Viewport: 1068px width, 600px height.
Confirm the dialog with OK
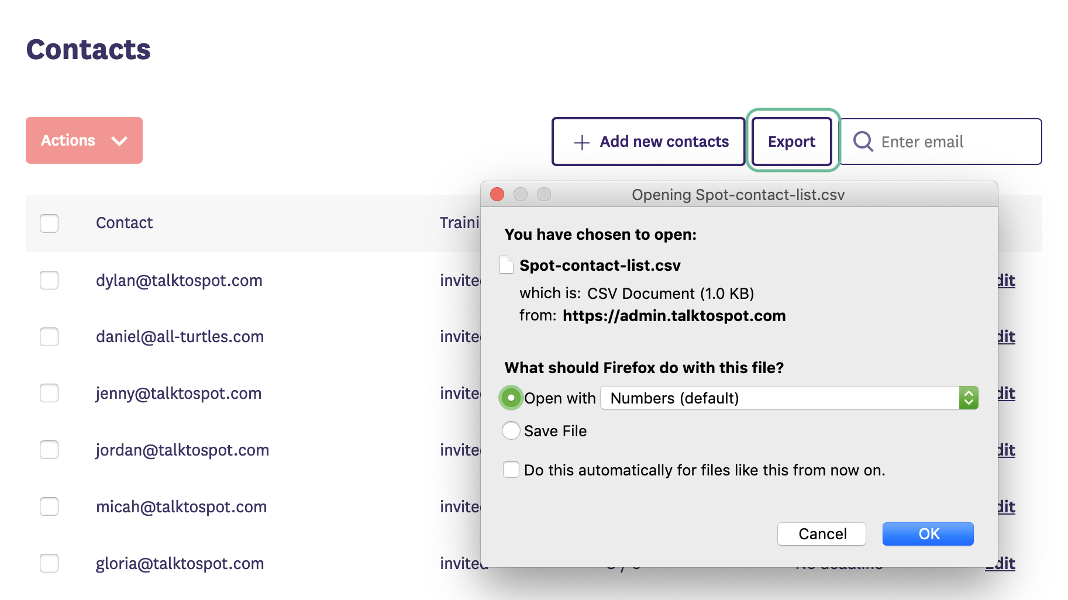pos(928,534)
